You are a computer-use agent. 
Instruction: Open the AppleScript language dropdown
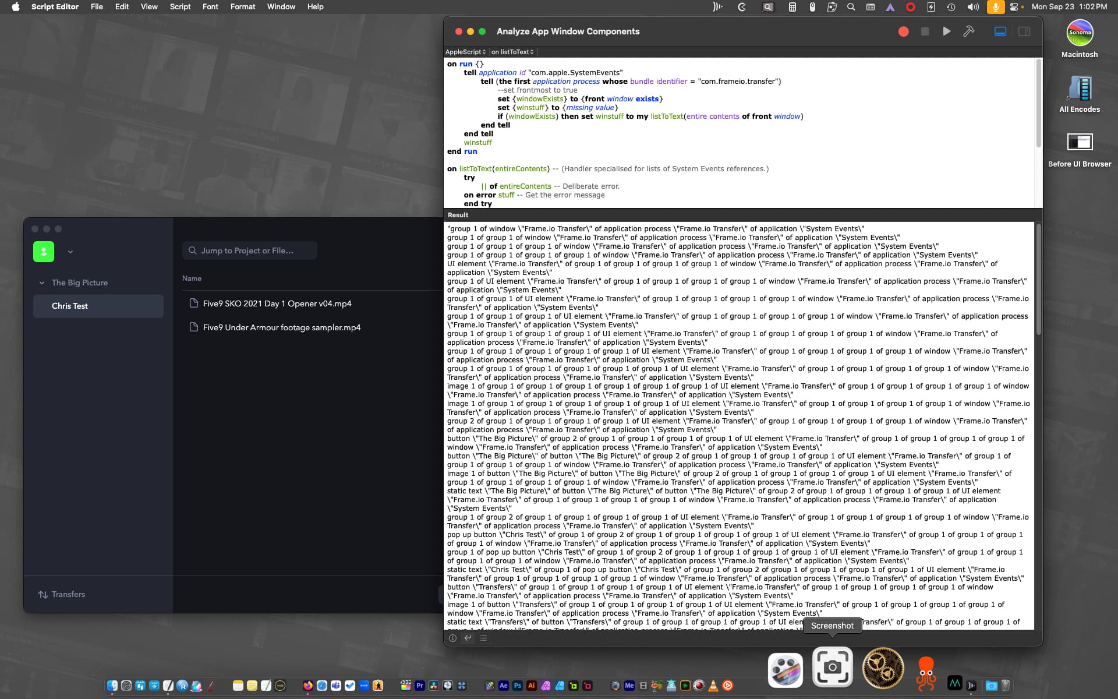465,52
